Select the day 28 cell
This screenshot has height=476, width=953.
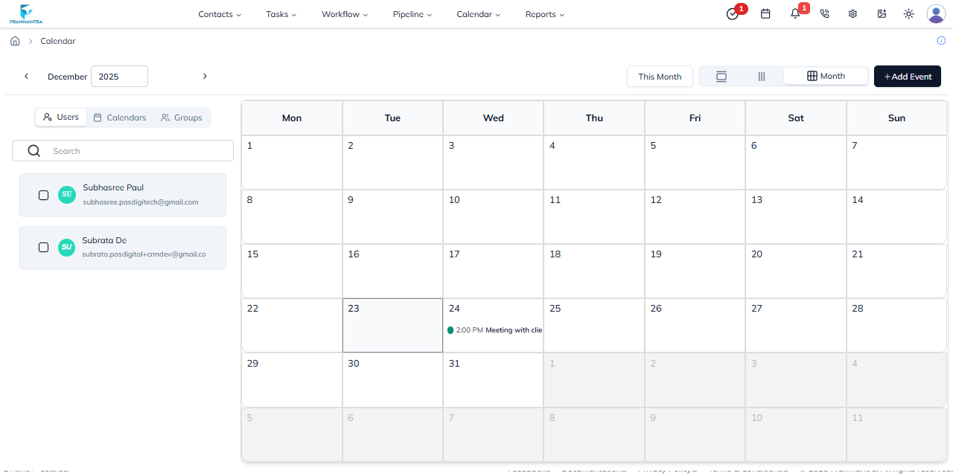click(896, 326)
